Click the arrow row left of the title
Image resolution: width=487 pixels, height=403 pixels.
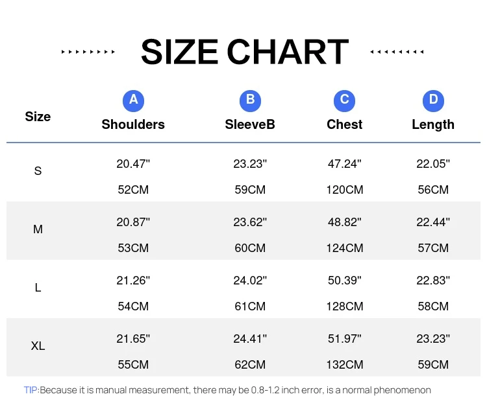88,52
